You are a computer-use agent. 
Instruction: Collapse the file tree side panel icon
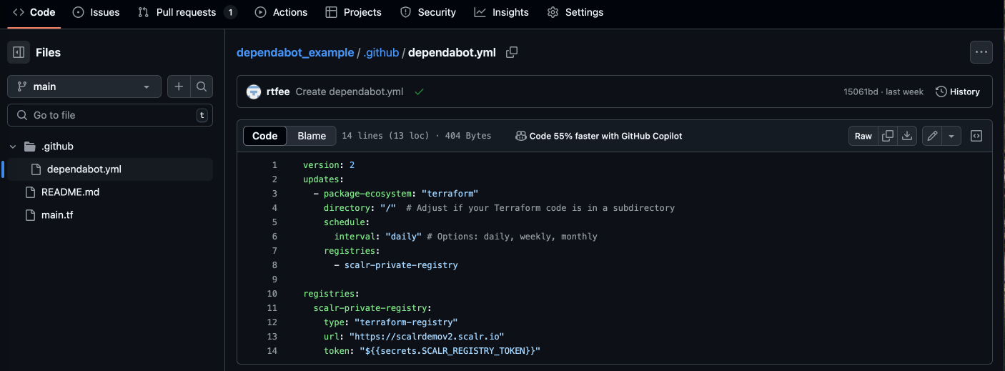(19, 52)
